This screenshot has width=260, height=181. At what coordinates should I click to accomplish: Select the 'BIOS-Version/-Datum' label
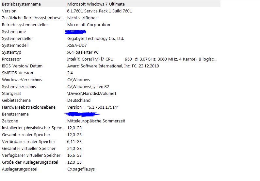point(22,66)
